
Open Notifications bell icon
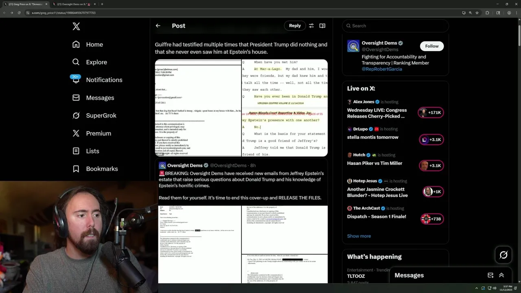tap(76, 80)
